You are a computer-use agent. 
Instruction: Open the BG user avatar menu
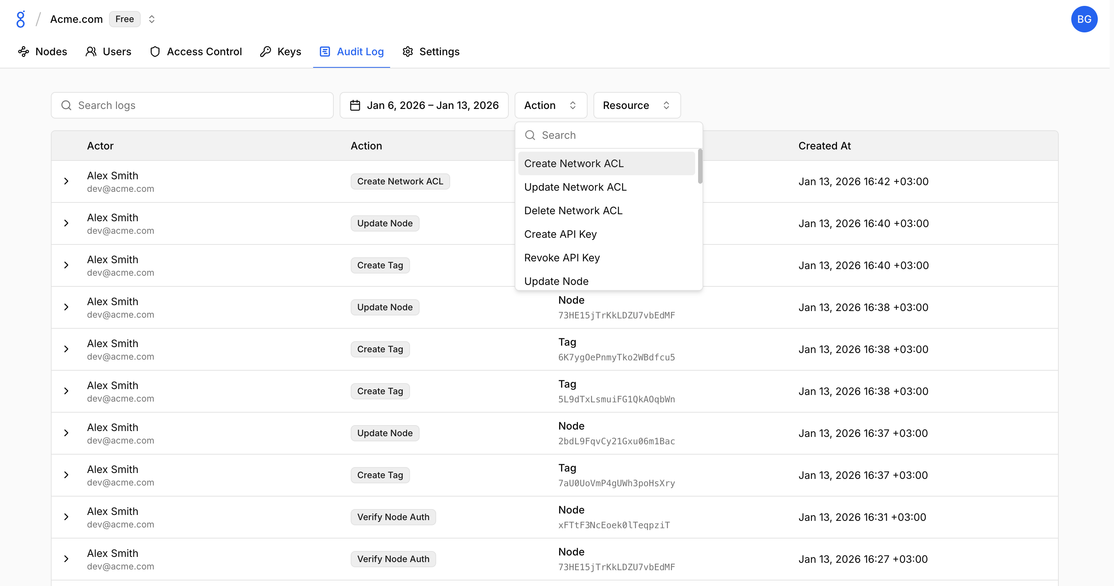pos(1084,19)
